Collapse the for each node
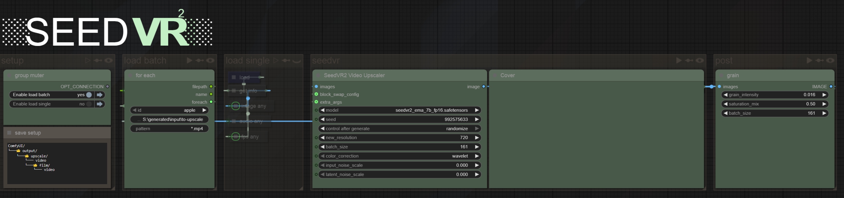This screenshot has height=198, width=844. pyautogui.click(x=130, y=75)
